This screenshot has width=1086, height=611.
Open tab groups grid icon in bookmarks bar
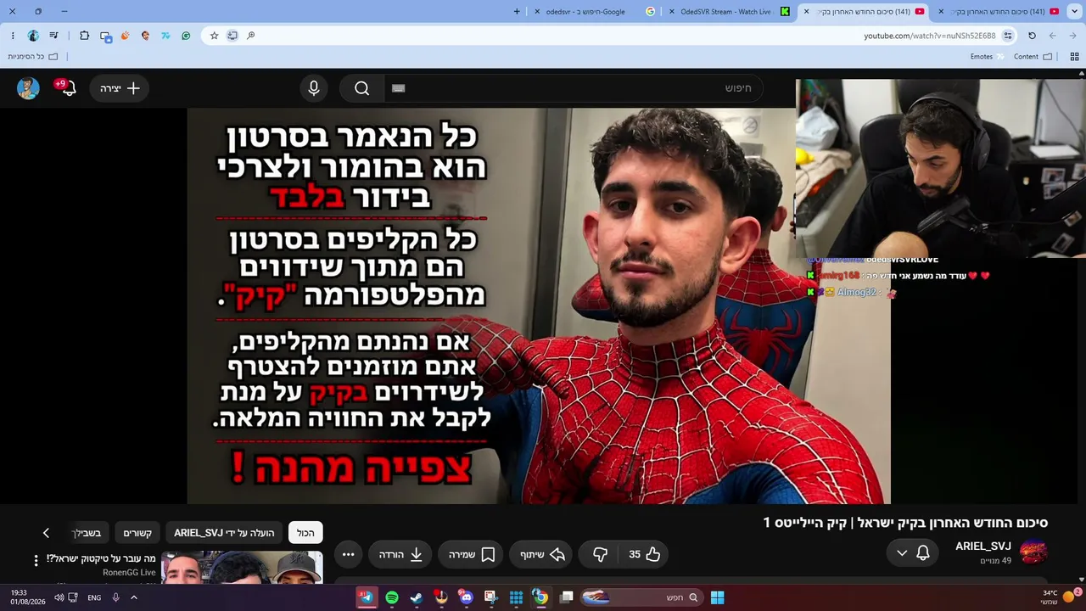tap(1074, 57)
